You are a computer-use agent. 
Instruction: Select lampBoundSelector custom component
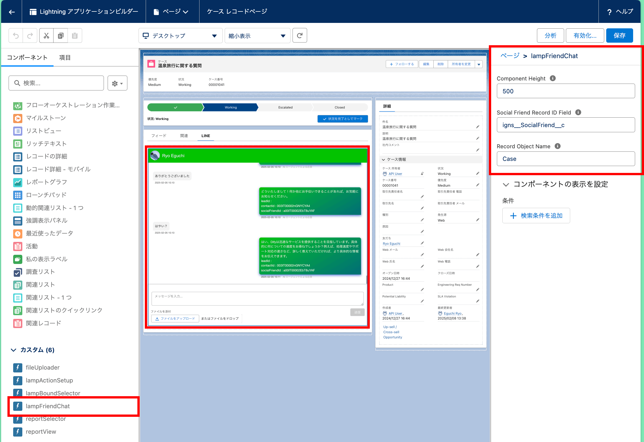click(53, 393)
